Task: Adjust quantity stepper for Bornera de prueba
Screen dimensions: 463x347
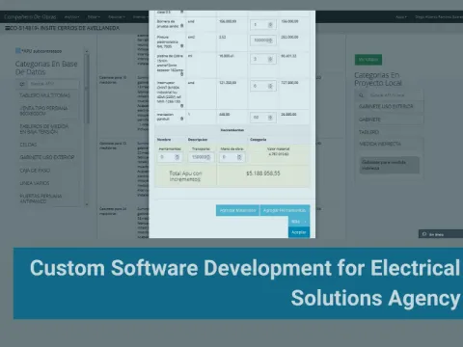Action: coord(270,25)
